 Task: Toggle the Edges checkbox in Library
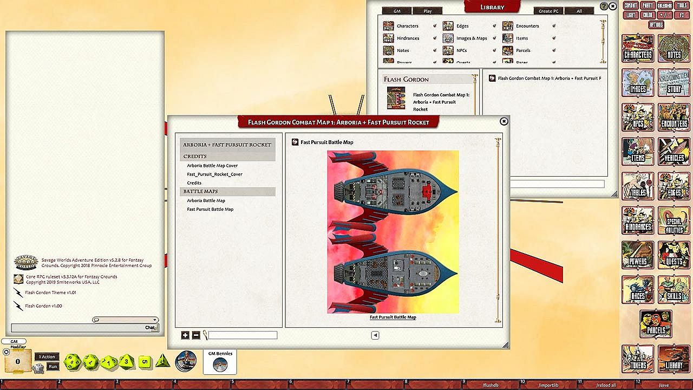click(494, 26)
